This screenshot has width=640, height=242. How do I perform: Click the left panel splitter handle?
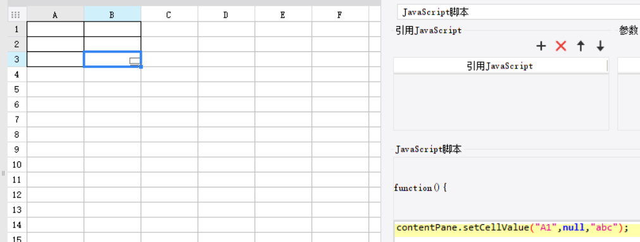pos(3,174)
